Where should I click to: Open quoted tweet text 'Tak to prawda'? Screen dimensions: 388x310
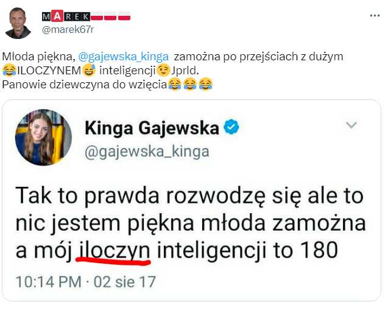190,224
